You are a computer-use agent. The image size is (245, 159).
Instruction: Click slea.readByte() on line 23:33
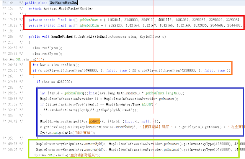click(47, 54)
